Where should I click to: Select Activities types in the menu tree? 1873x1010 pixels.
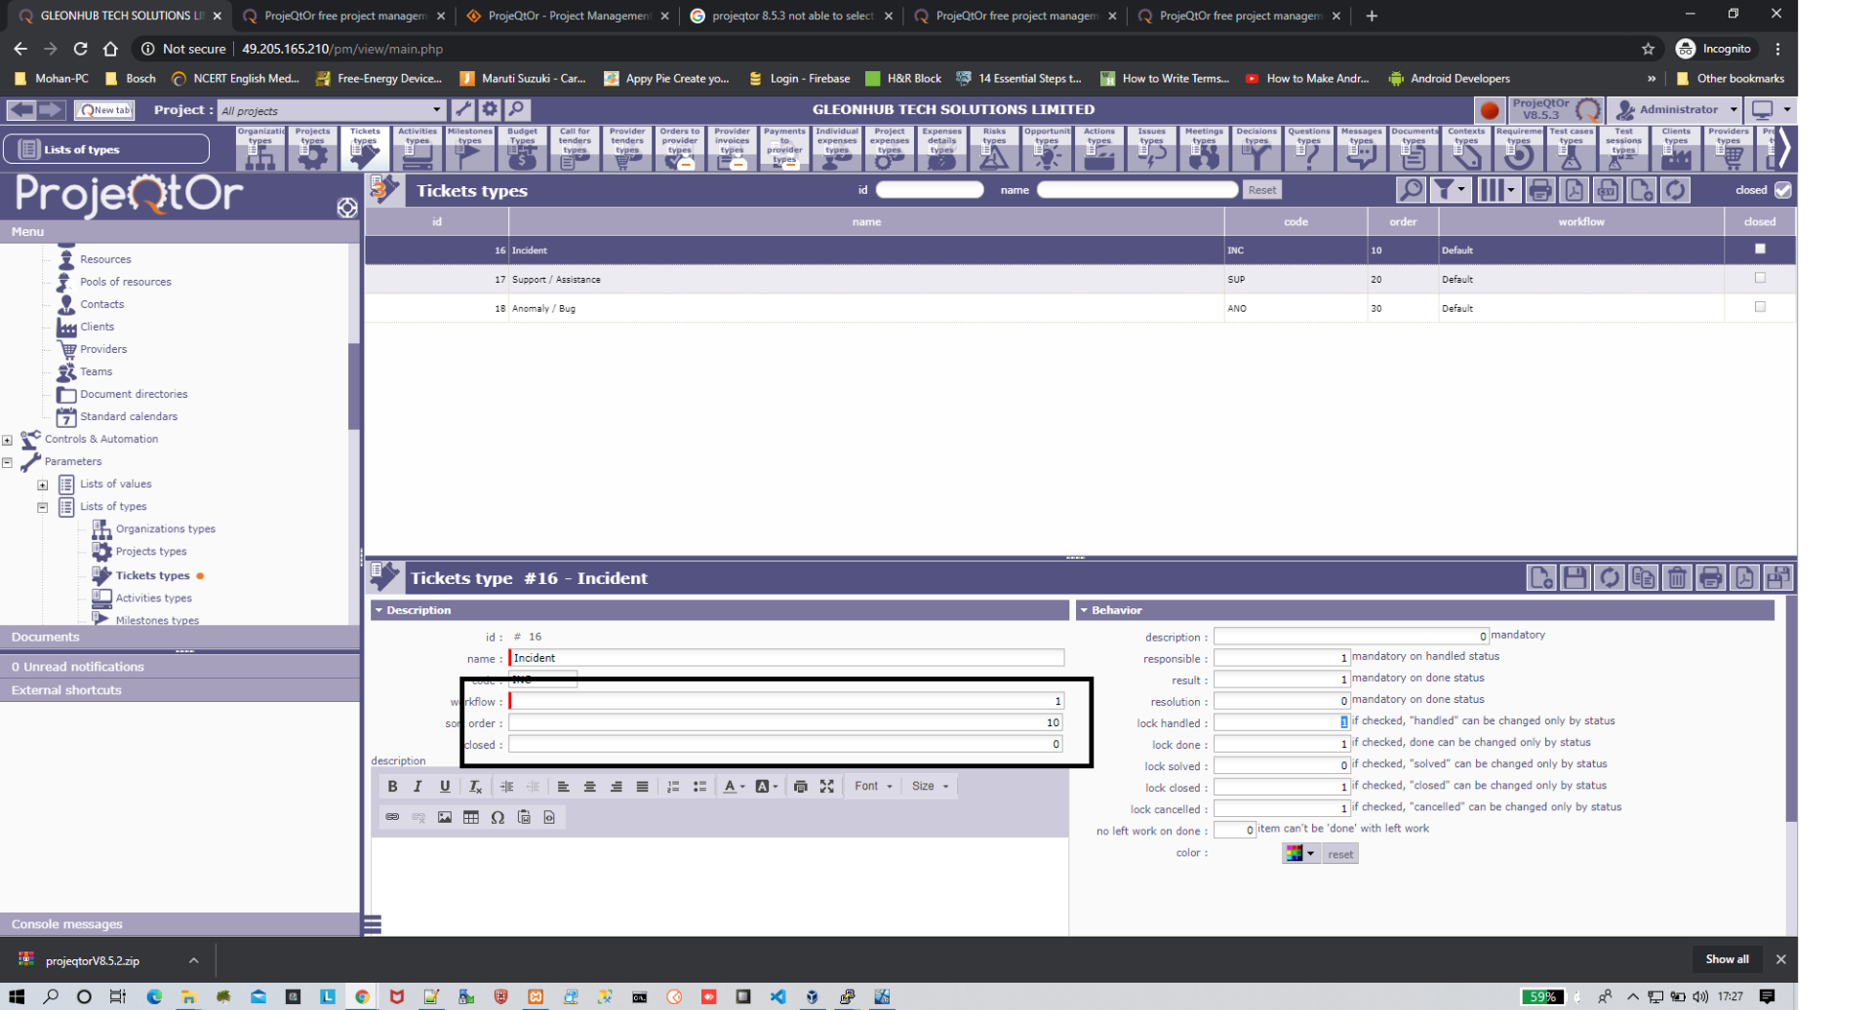[x=153, y=599]
